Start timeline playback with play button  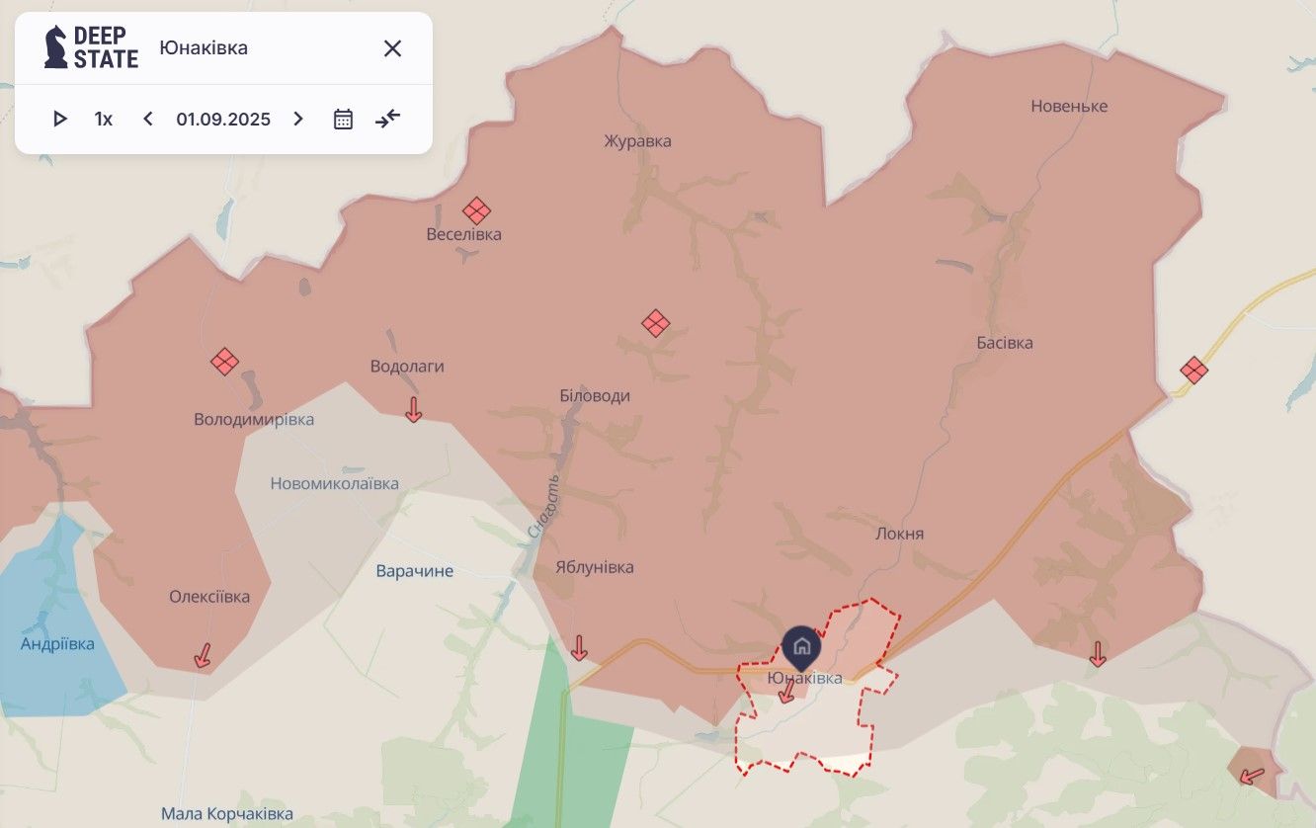coord(60,120)
